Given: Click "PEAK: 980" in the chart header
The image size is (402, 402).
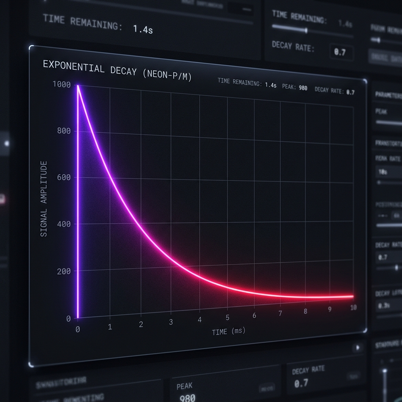Looking at the screenshot, I should (294, 87).
